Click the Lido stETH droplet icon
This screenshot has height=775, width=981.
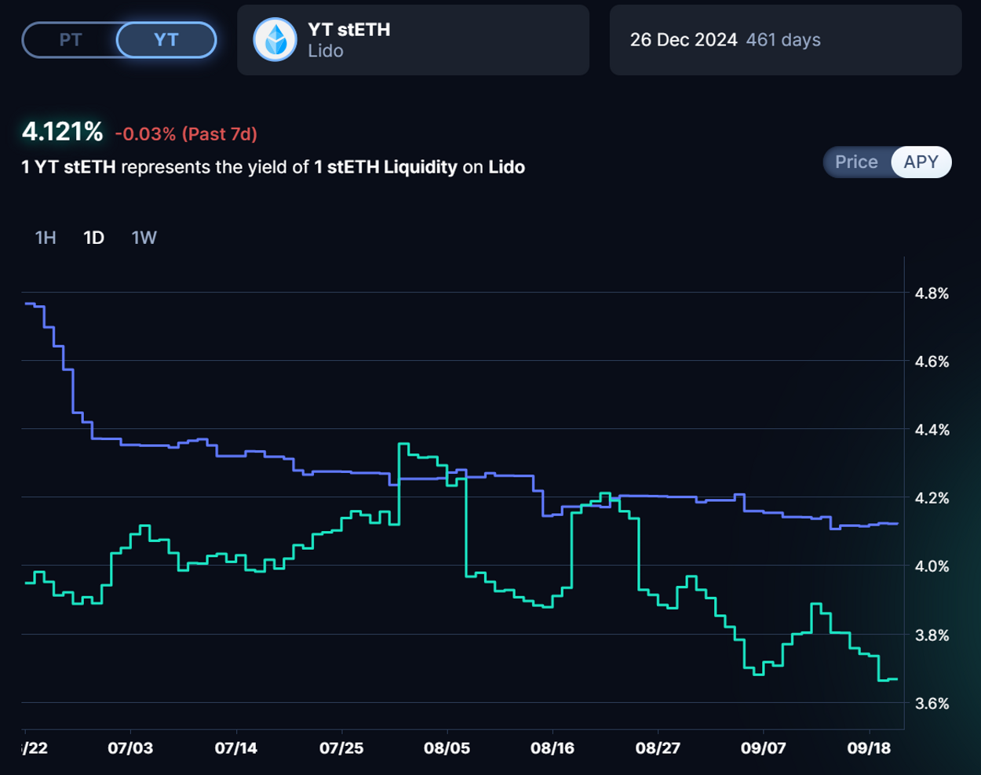coord(275,40)
